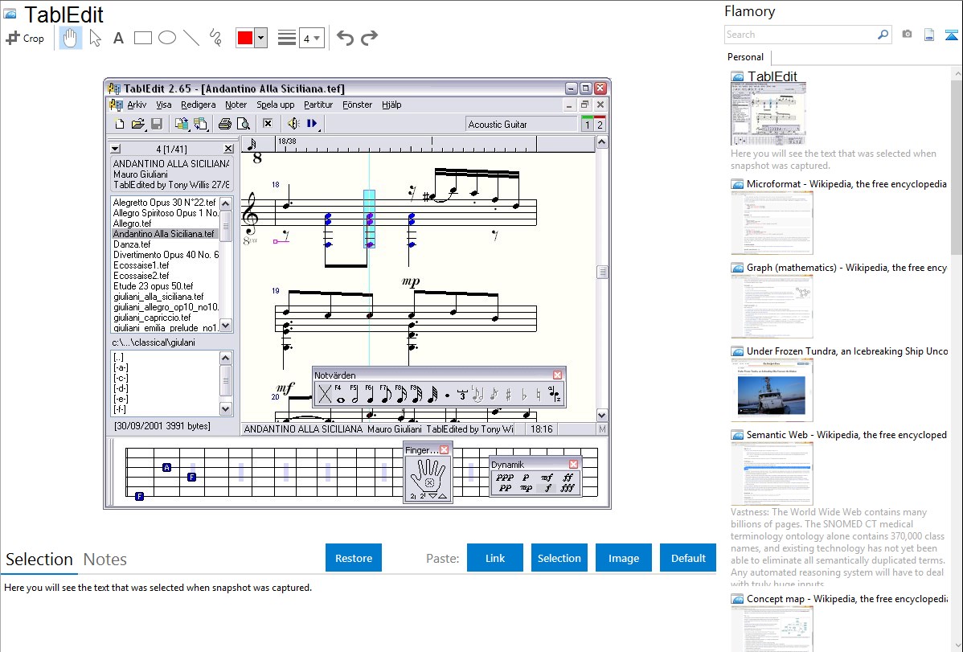Select Etude 23 opus 50.tef file

[153, 286]
